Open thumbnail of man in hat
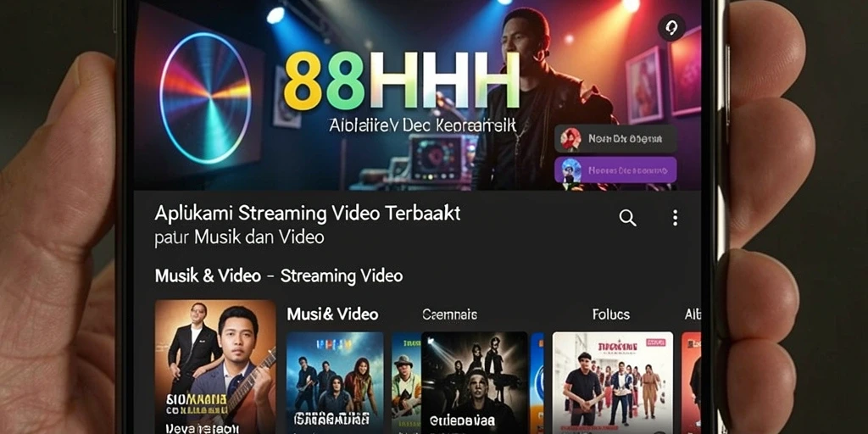Screen dimensions: 868x434 [406, 382]
